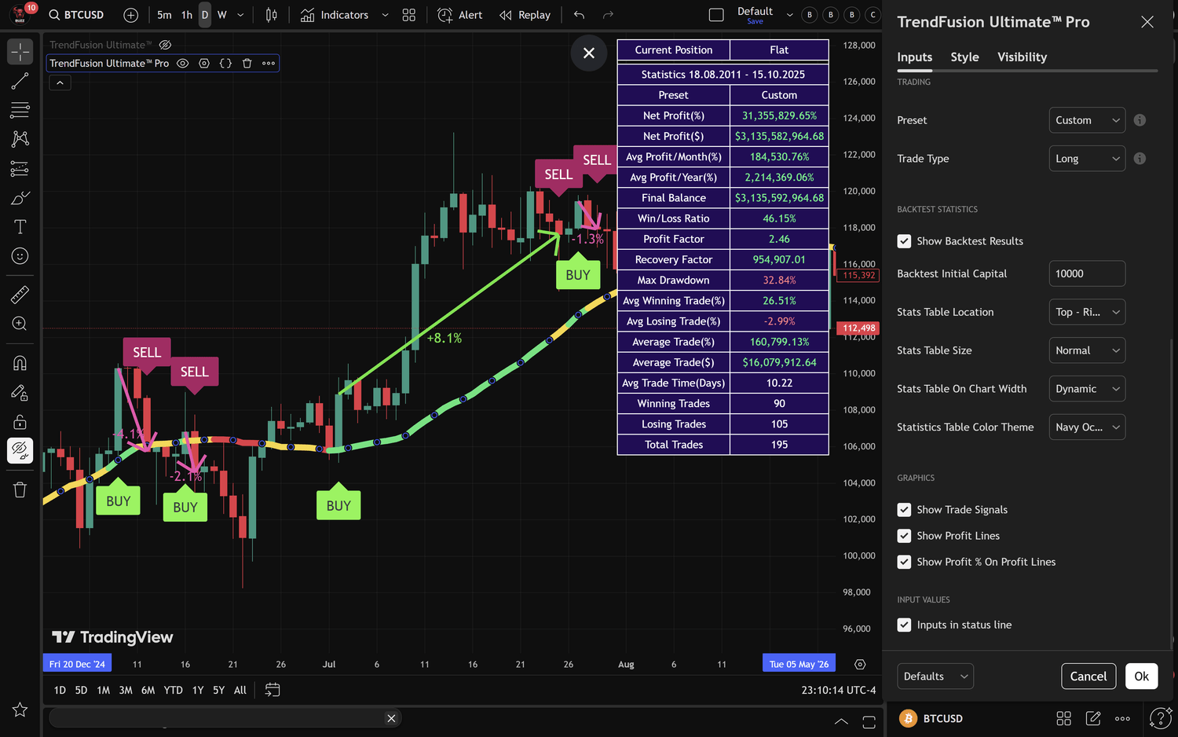Image resolution: width=1178 pixels, height=737 pixels.
Task: Open Indicators on the top toolbar
Action: coord(338,14)
